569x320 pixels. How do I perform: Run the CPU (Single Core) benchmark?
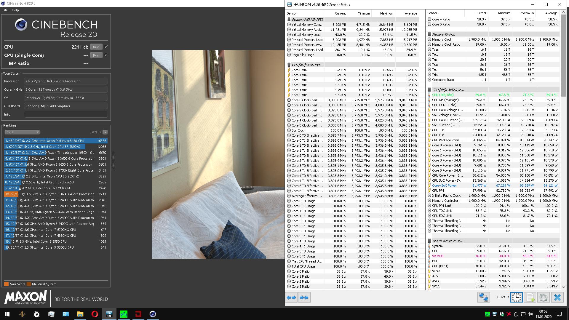(96, 55)
